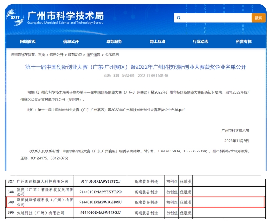Select 网上互动 in the navigation bar
The image size is (271, 224).
point(157,41)
